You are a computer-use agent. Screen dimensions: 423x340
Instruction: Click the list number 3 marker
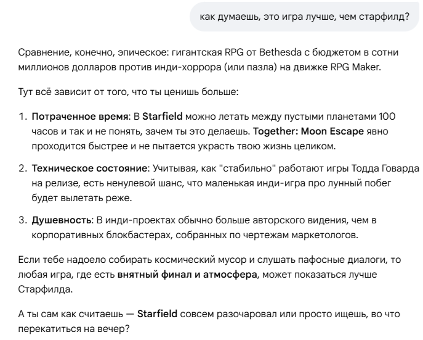tap(23, 220)
